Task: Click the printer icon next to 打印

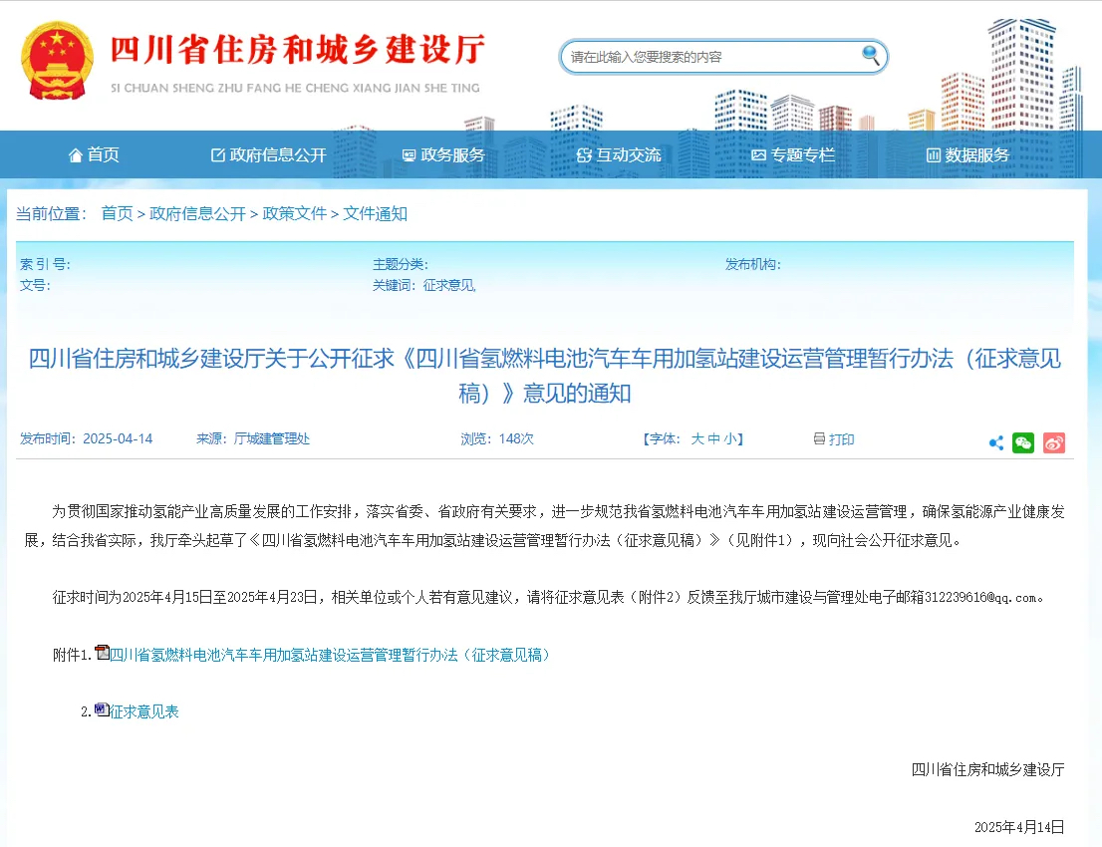Action: click(819, 439)
